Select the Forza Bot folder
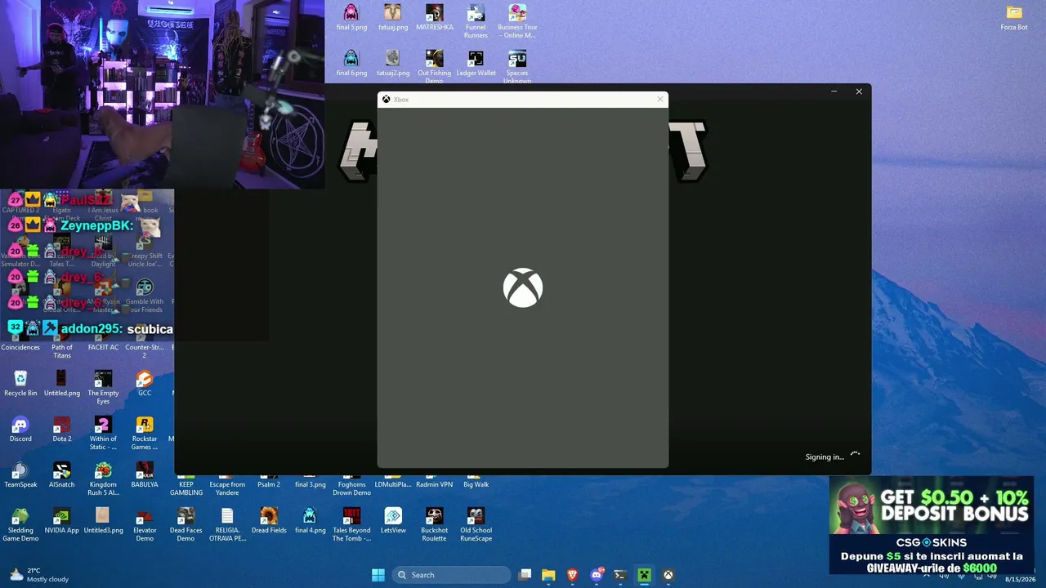Image resolution: width=1046 pixels, height=588 pixels. 1014,17
